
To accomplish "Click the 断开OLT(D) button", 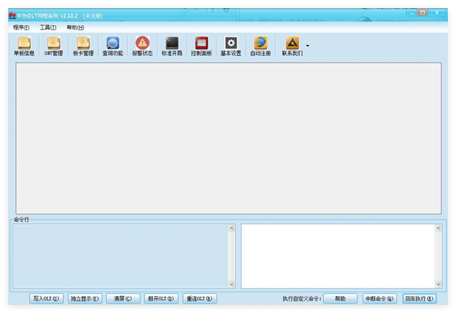I will point(161,298).
